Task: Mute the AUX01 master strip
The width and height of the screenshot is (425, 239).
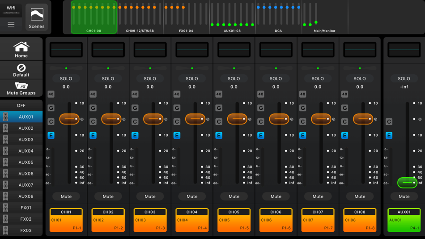Action: point(404,196)
